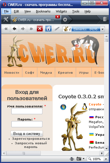Click the Linux penguin icon in article

point(85,107)
